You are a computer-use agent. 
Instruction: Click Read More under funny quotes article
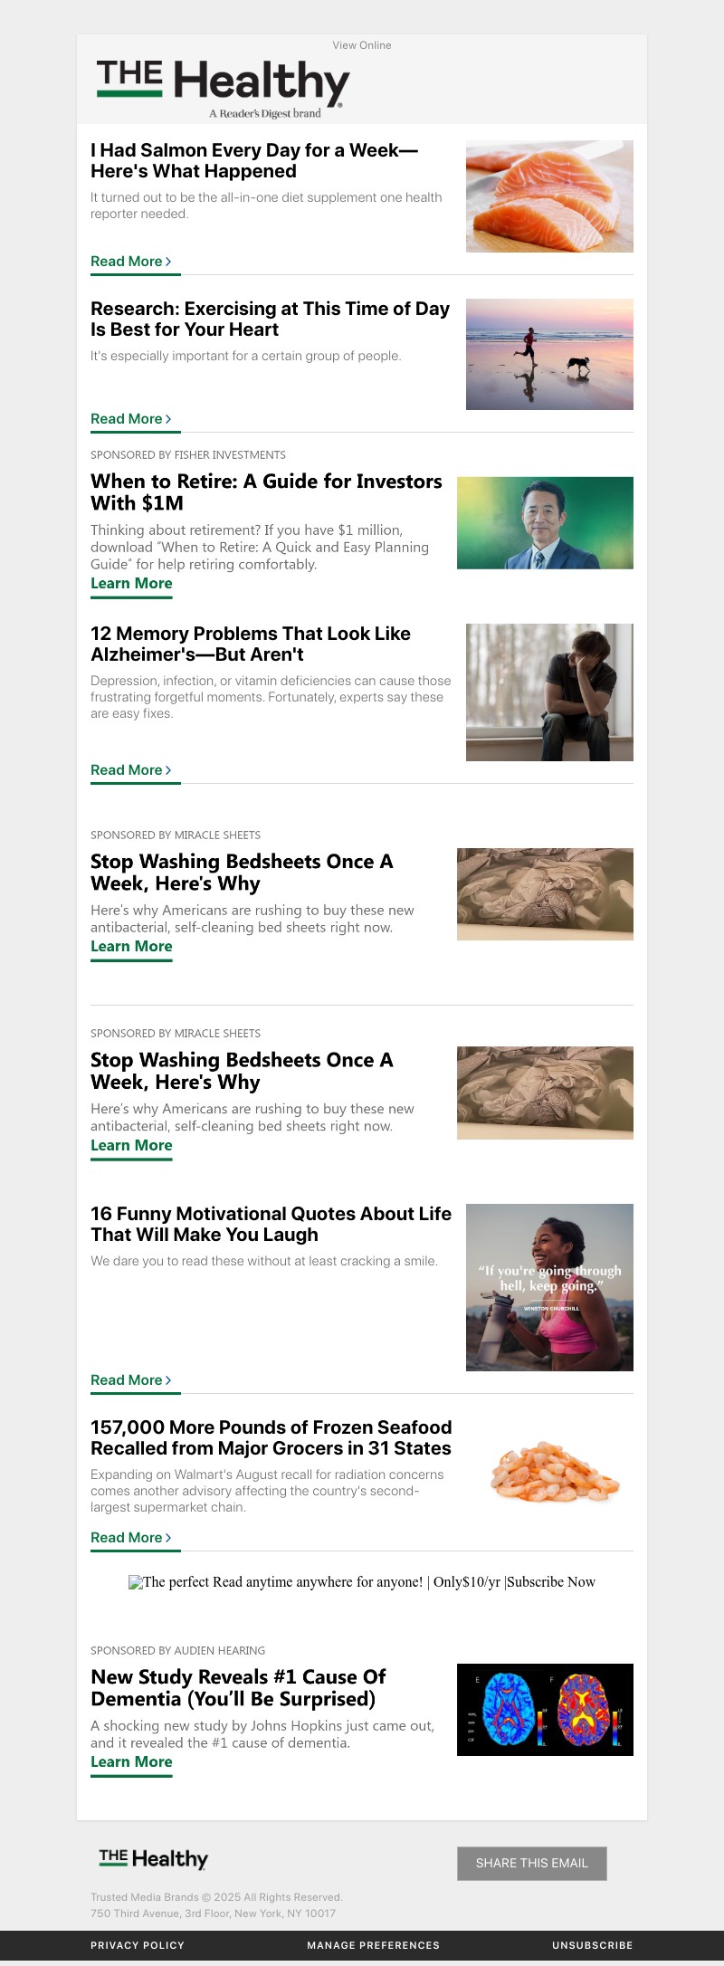point(131,1380)
